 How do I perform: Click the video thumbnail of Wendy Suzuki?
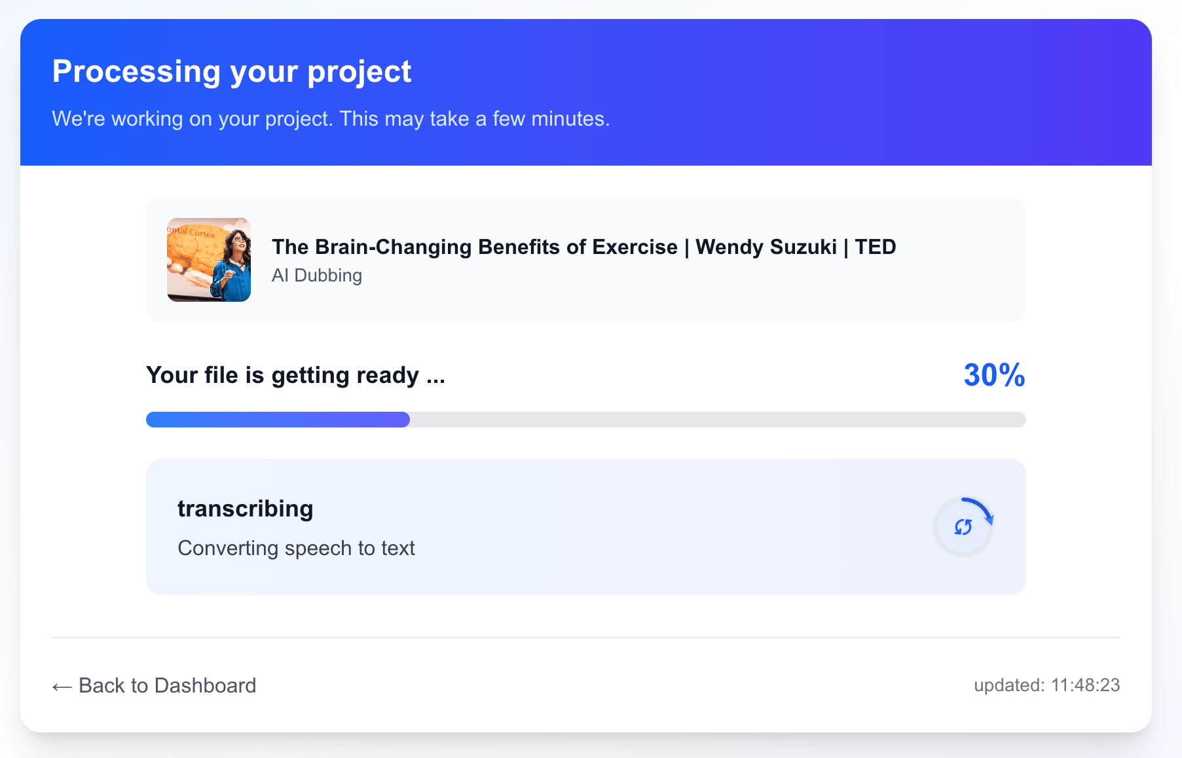click(x=208, y=260)
